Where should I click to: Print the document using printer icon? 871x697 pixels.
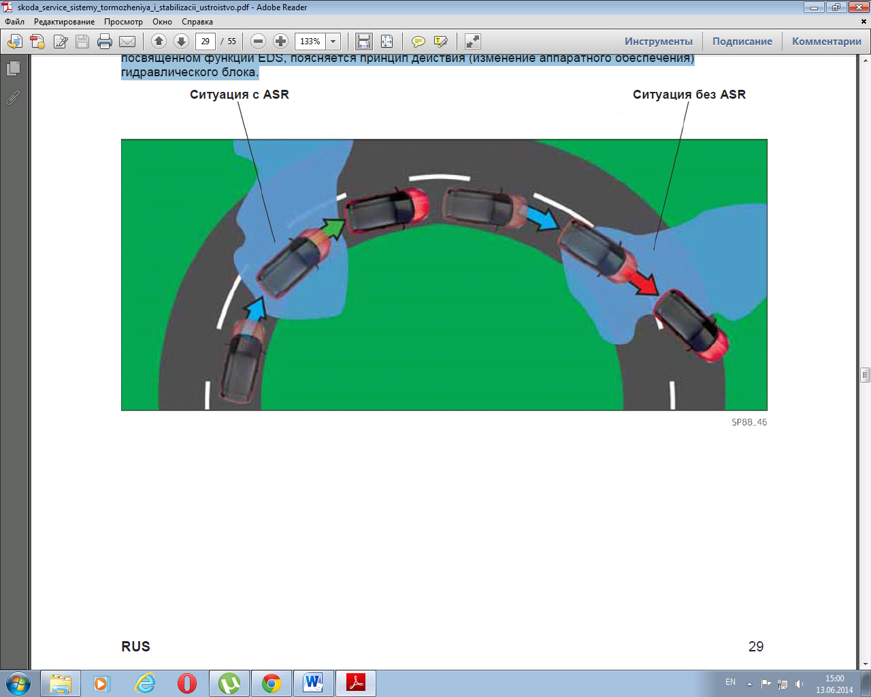[x=105, y=42]
